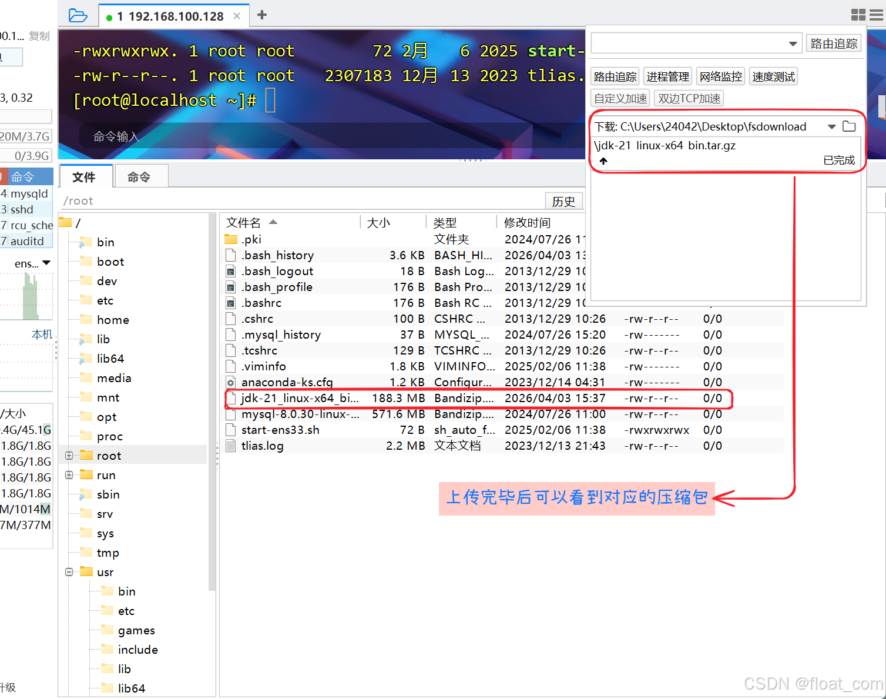Click the anaconda-ks.cfg gear file icon
Screen dimensions: 886x699
pos(231,382)
